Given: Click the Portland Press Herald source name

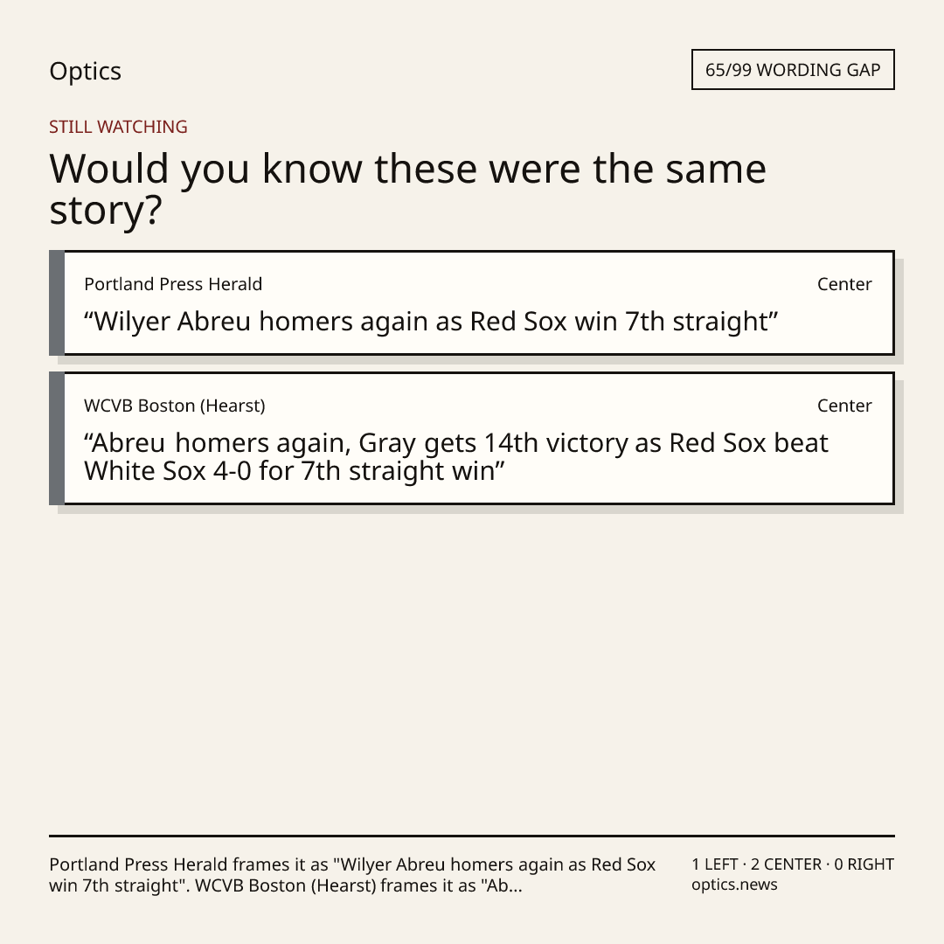Looking at the screenshot, I should (173, 284).
